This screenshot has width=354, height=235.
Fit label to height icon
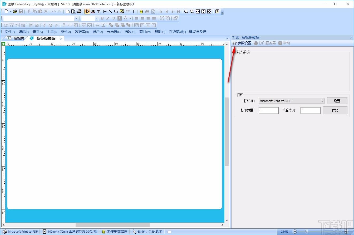coord(203,11)
